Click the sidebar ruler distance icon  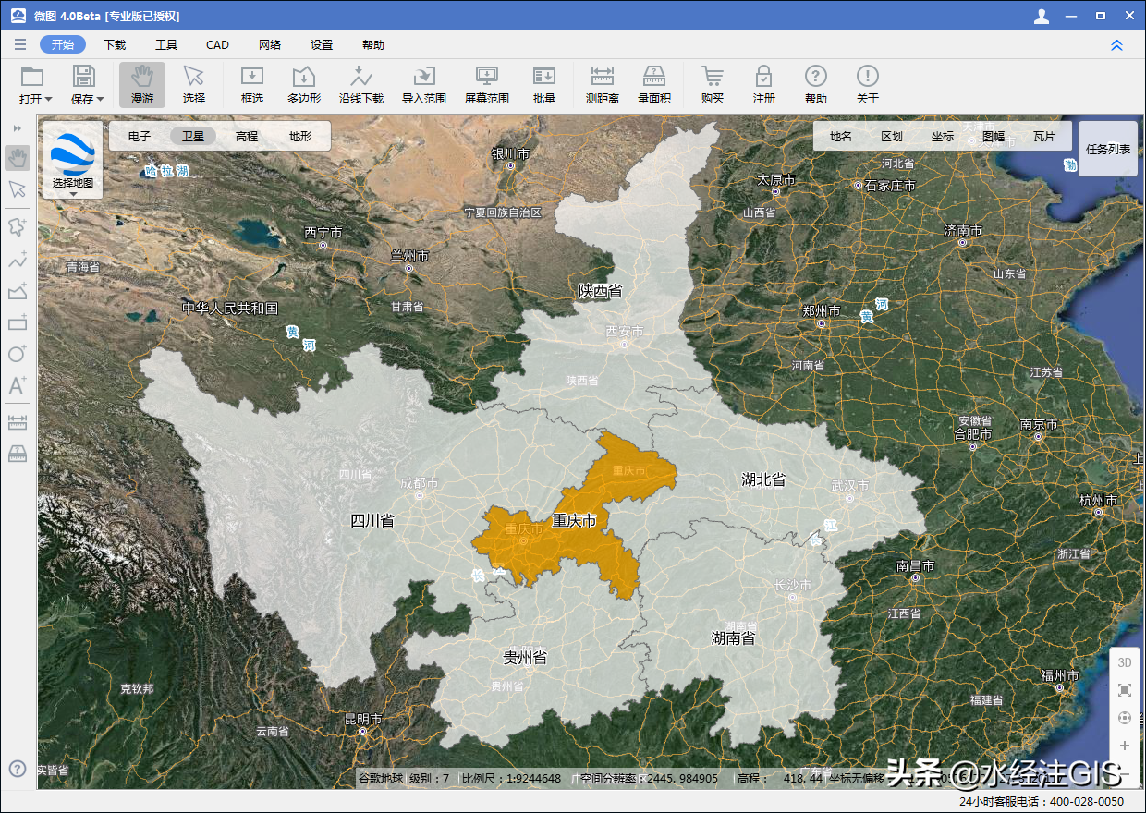(x=18, y=422)
